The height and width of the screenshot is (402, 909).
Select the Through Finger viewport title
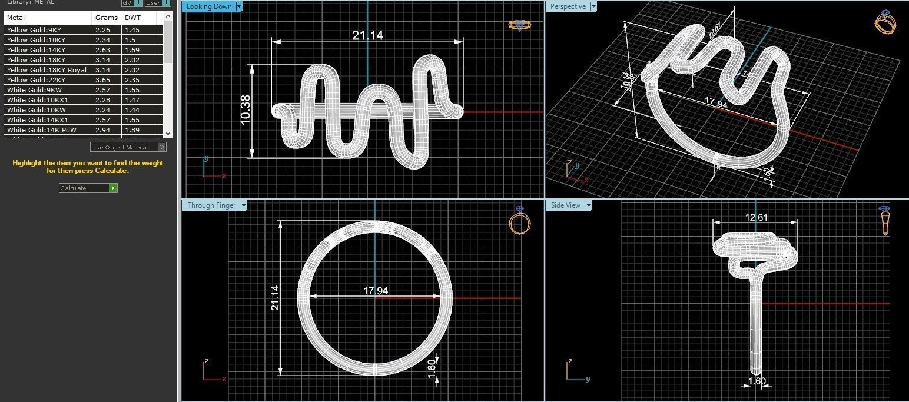(x=211, y=205)
